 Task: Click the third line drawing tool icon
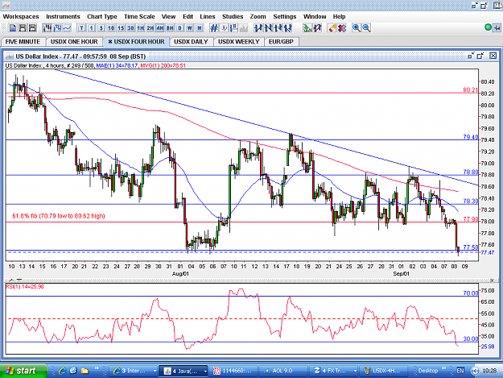[x=278, y=28]
